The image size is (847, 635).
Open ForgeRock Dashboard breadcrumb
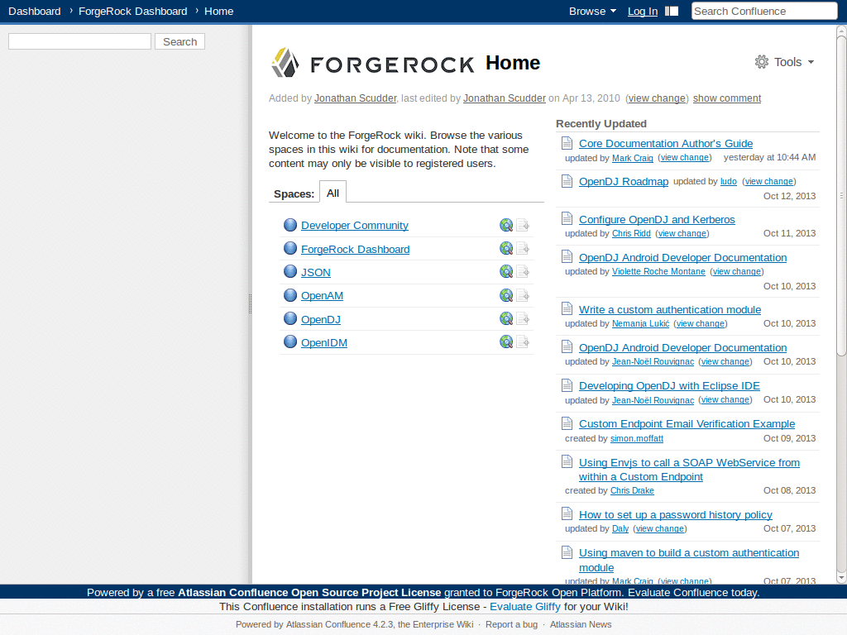tap(133, 12)
